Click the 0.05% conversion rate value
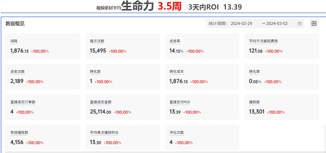The height and width of the screenshot is (153, 326). click(x=255, y=81)
